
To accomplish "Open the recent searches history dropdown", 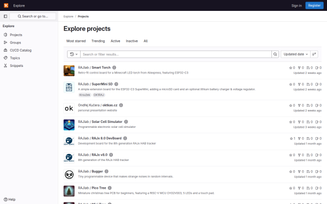I will 74,54.
